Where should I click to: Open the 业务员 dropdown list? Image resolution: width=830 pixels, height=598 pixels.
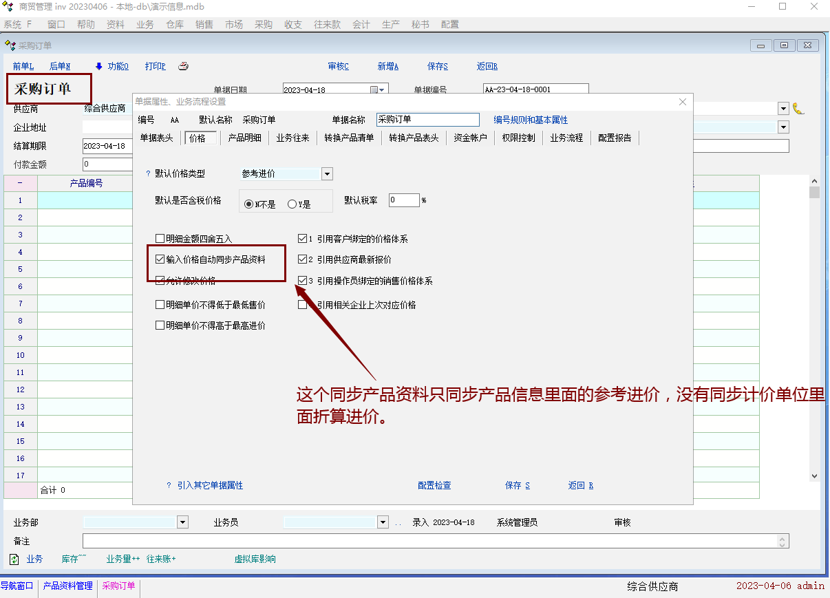tap(383, 522)
